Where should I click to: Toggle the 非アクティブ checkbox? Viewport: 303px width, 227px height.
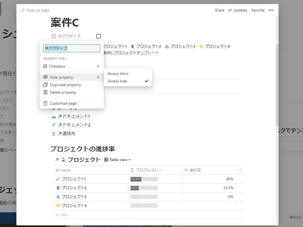click(x=98, y=36)
